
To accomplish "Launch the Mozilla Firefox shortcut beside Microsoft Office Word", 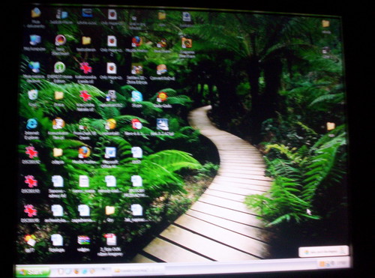I will point(84,152).
